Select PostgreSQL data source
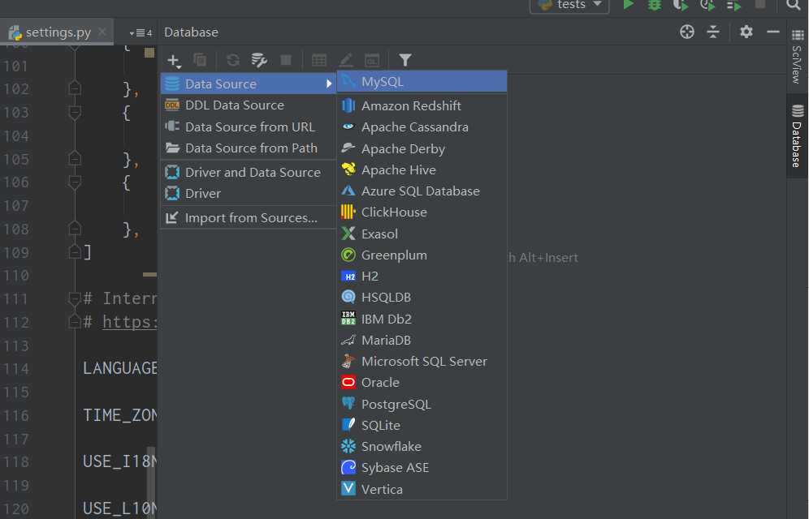The height and width of the screenshot is (519, 809). (422, 404)
